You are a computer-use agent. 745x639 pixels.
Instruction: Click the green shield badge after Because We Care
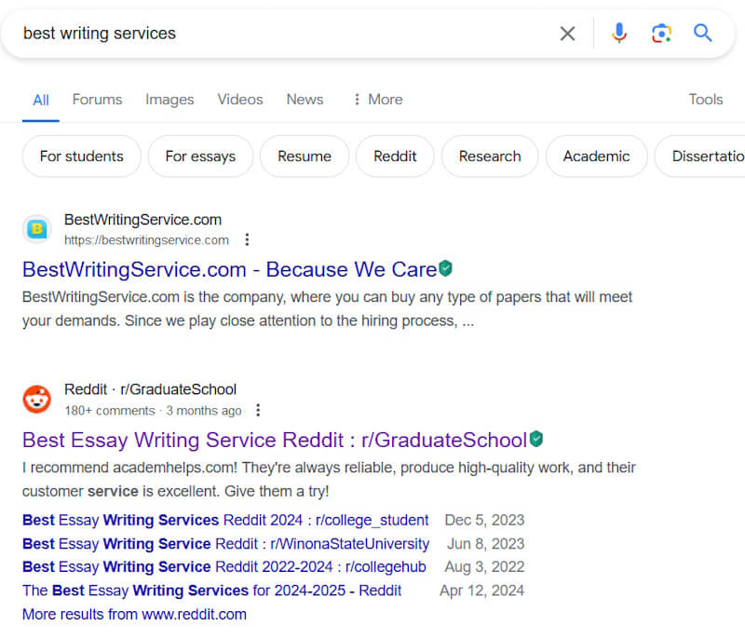(x=445, y=268)
